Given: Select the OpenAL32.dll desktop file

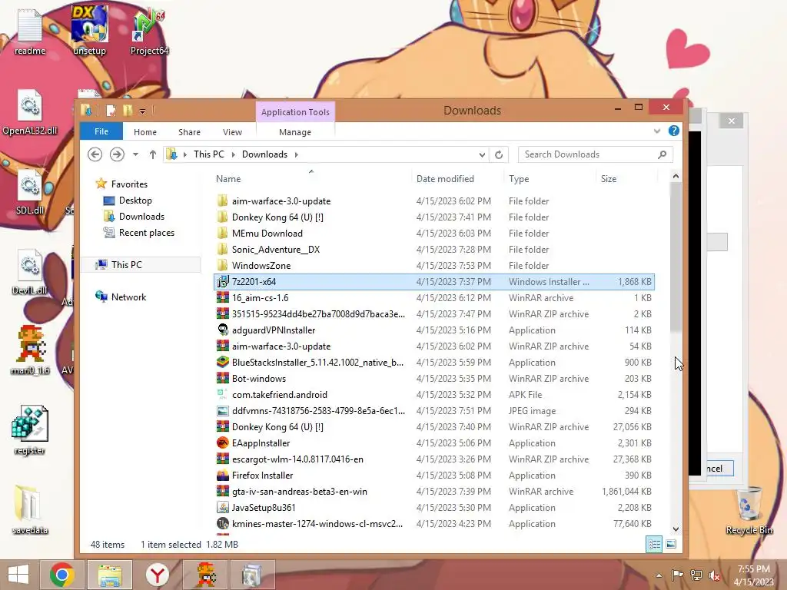Looking at the screenshot, I should click(30, 111).
